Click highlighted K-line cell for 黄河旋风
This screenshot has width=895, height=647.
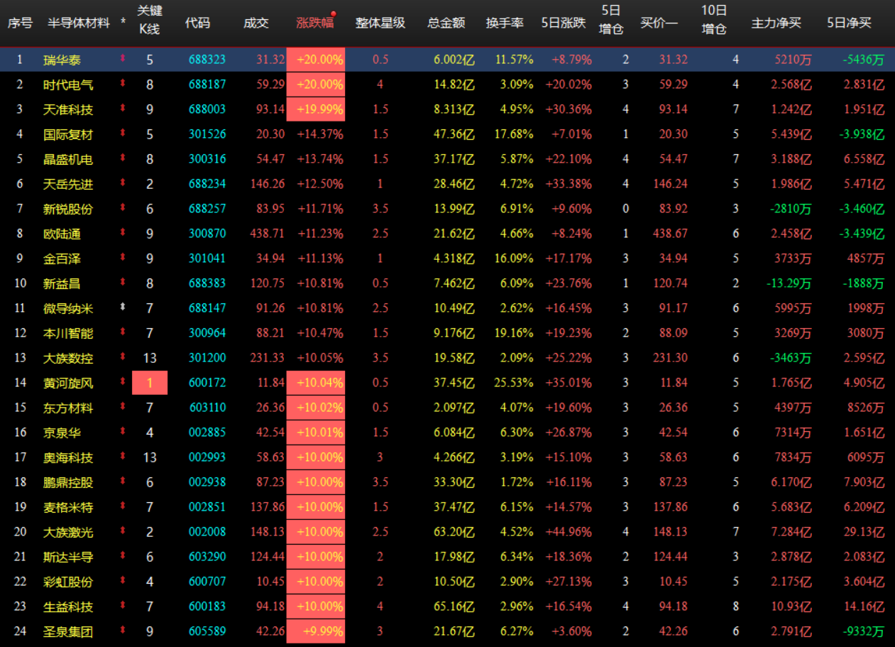click(x=150, y=383)
